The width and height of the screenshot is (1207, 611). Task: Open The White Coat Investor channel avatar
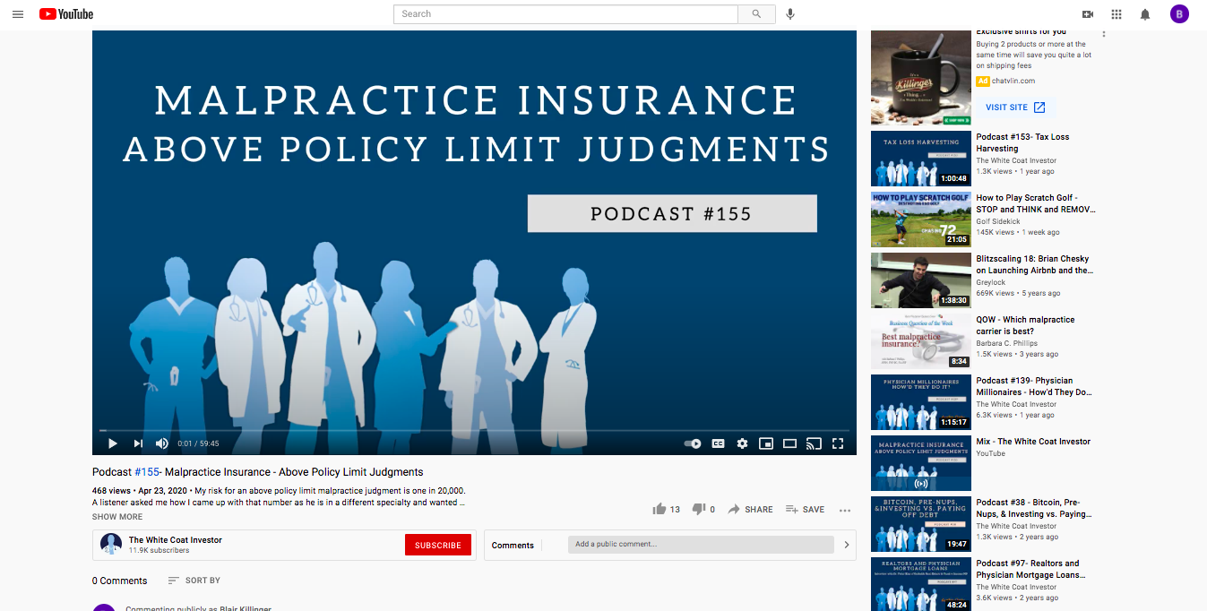point(111,544)
